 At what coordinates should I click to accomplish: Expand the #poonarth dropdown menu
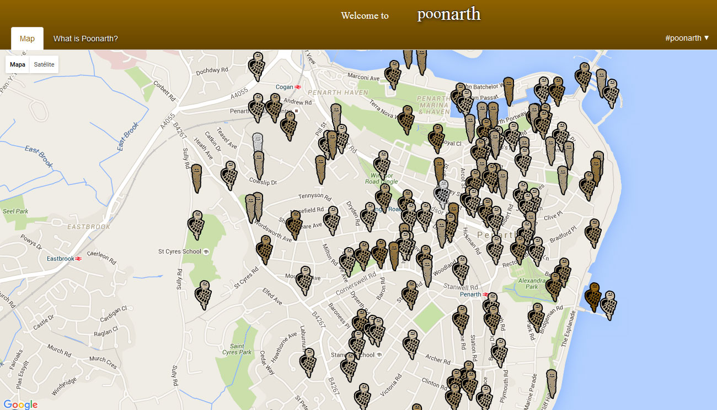[x=687, y=38]
